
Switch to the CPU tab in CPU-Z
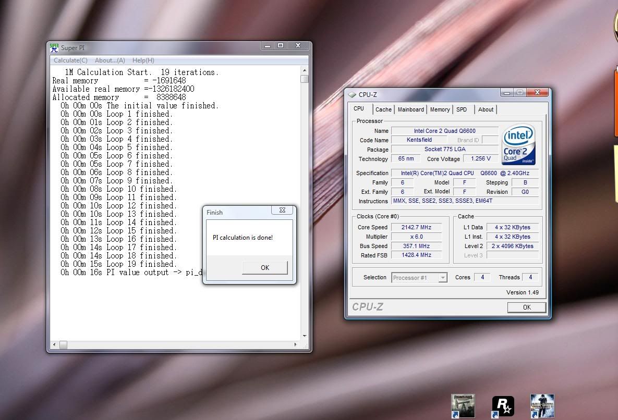(359, 108)
